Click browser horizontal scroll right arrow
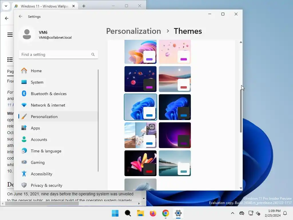293x220 pixels. pyautogui.click(x=139, y=203)
